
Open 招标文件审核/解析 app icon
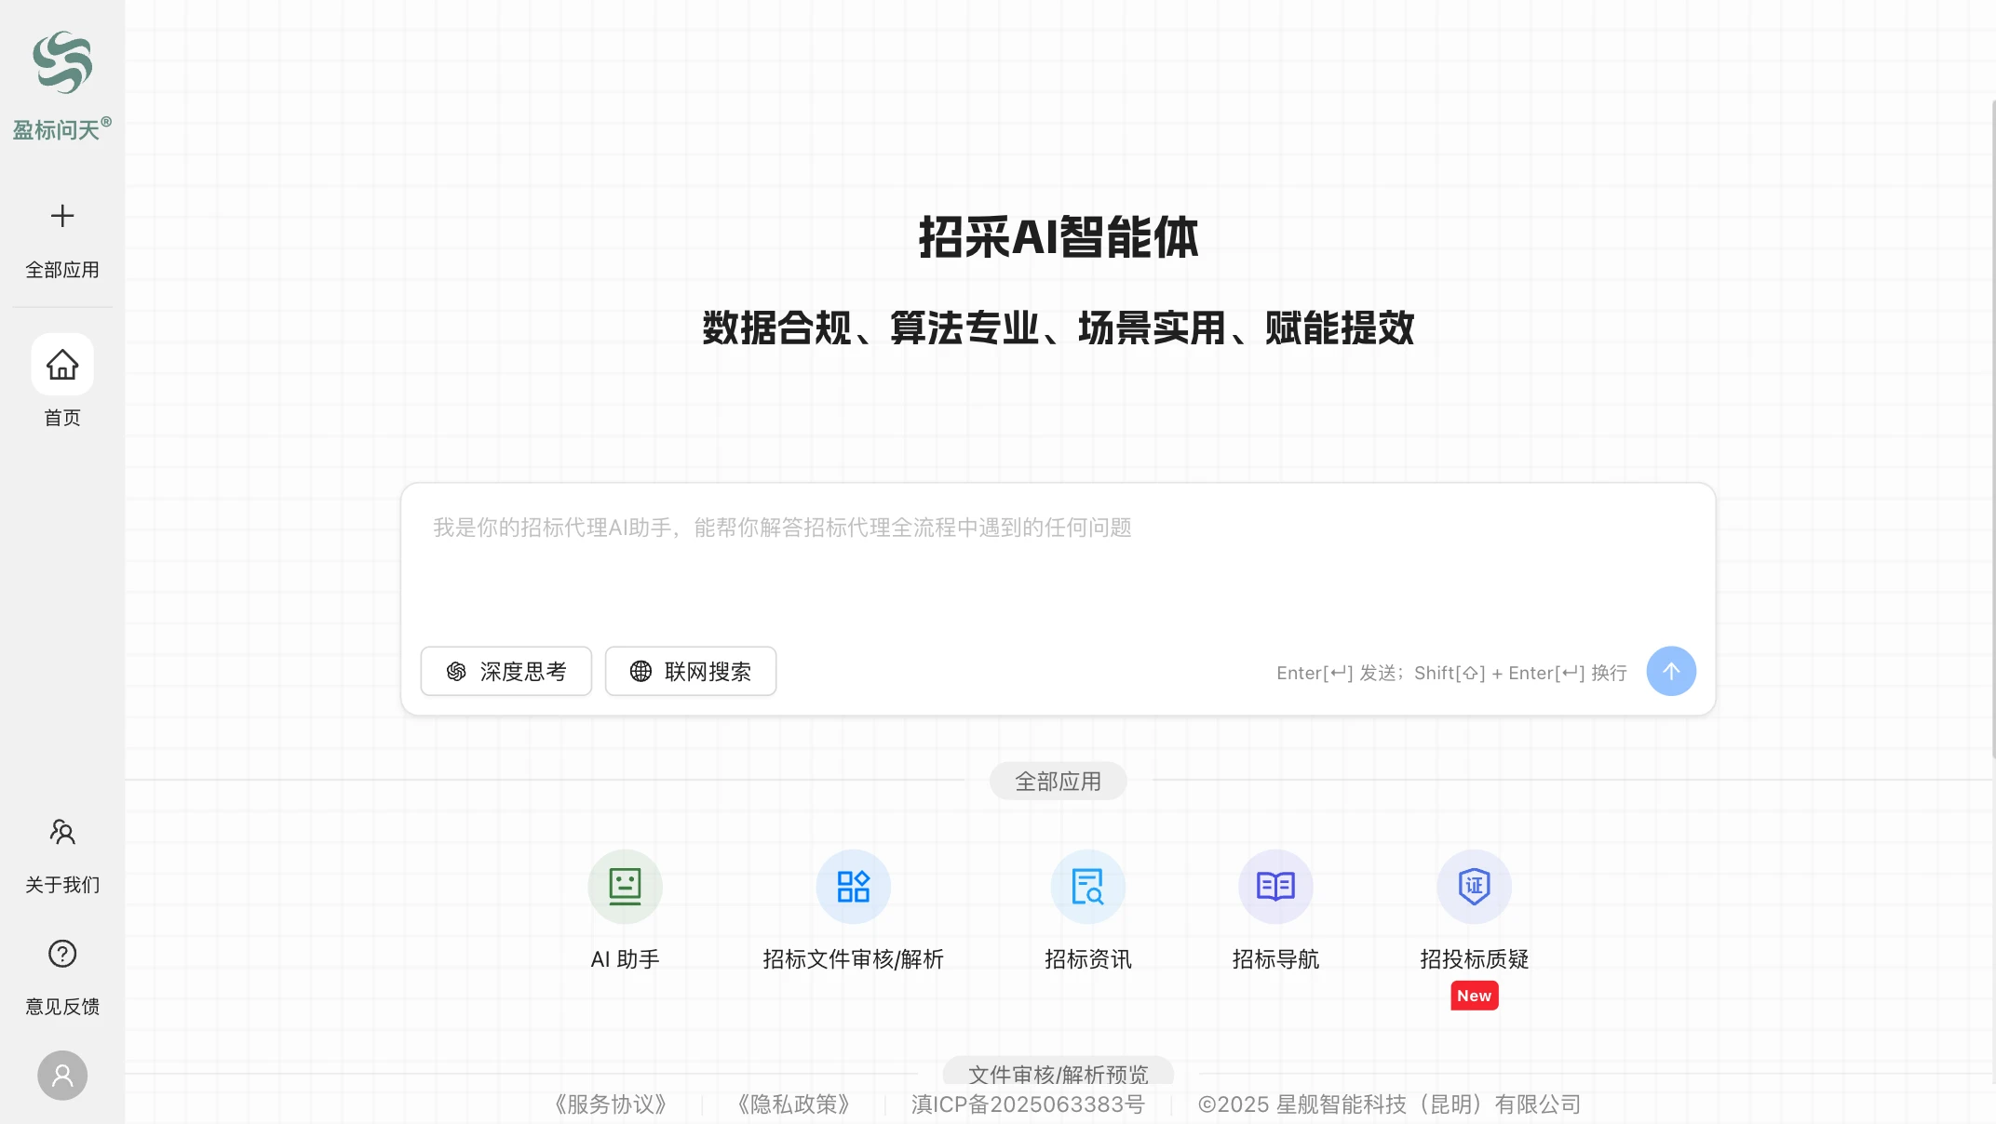click(x=853, y=887)
